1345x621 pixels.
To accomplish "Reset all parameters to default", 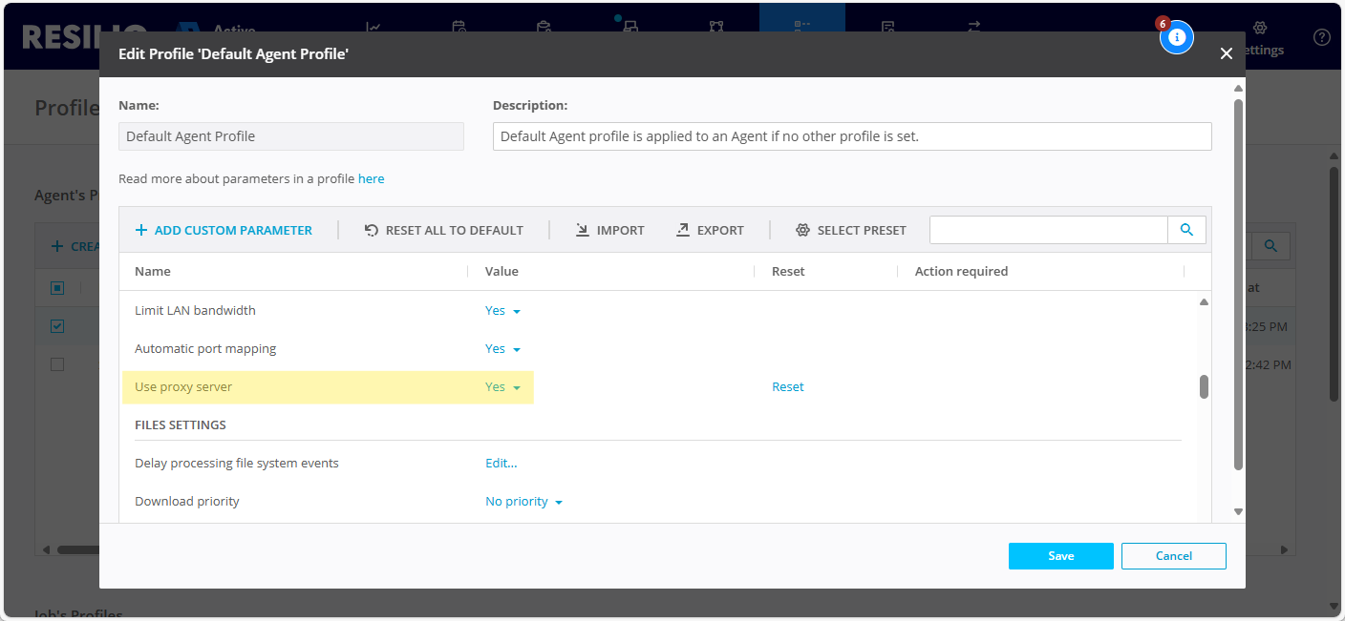I will click(443, 230).
